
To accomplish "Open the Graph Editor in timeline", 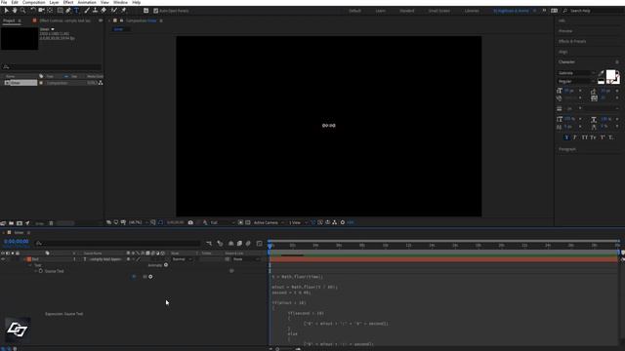I will [x=260, y=243].
